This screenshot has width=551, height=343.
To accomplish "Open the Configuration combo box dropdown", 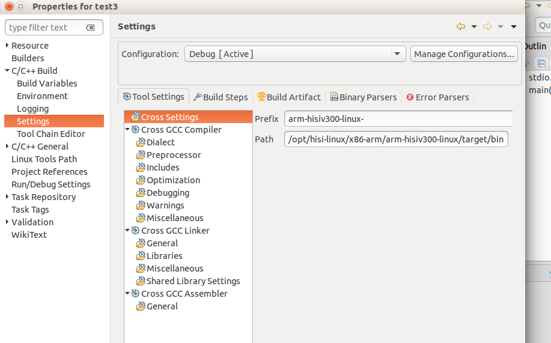I will coord(397,54).
